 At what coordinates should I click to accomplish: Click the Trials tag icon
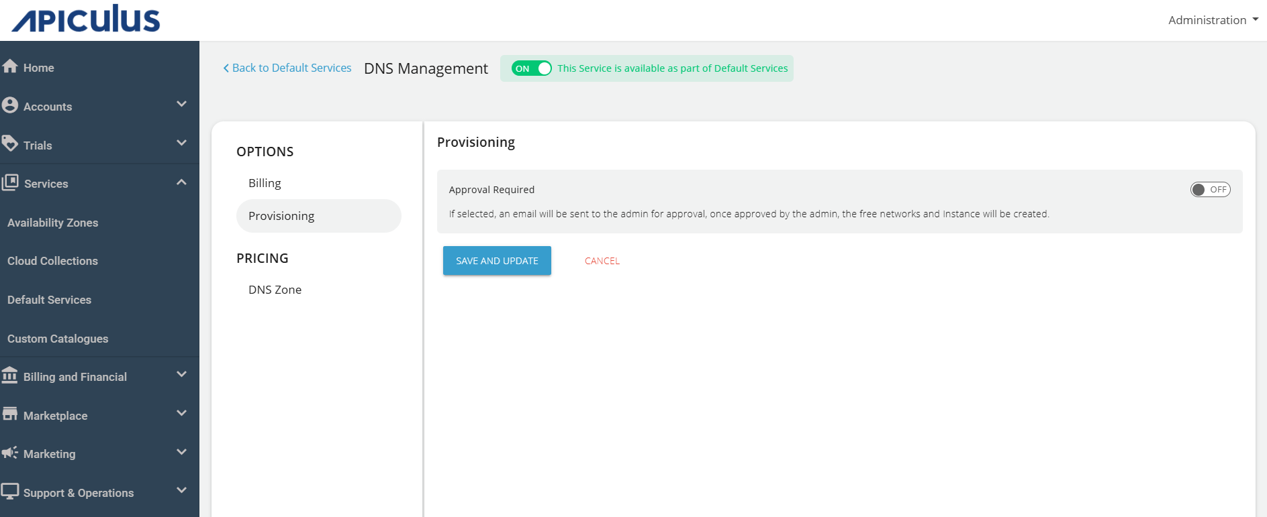coord(10,143)
